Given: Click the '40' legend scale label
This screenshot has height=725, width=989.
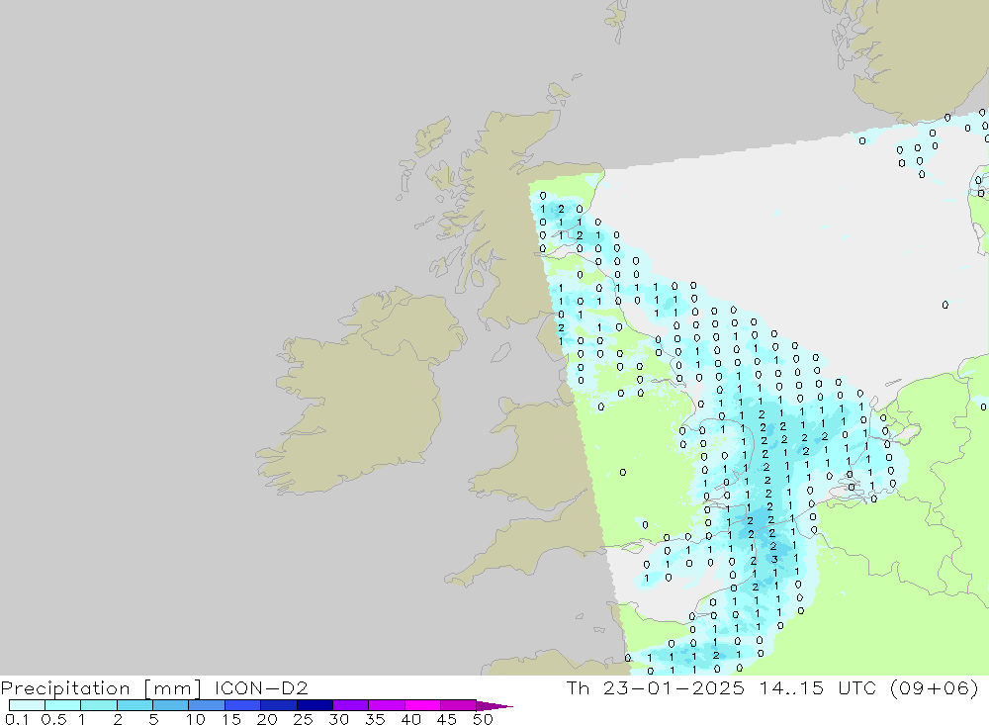Looking at the screenshot, I should [410, 719].
